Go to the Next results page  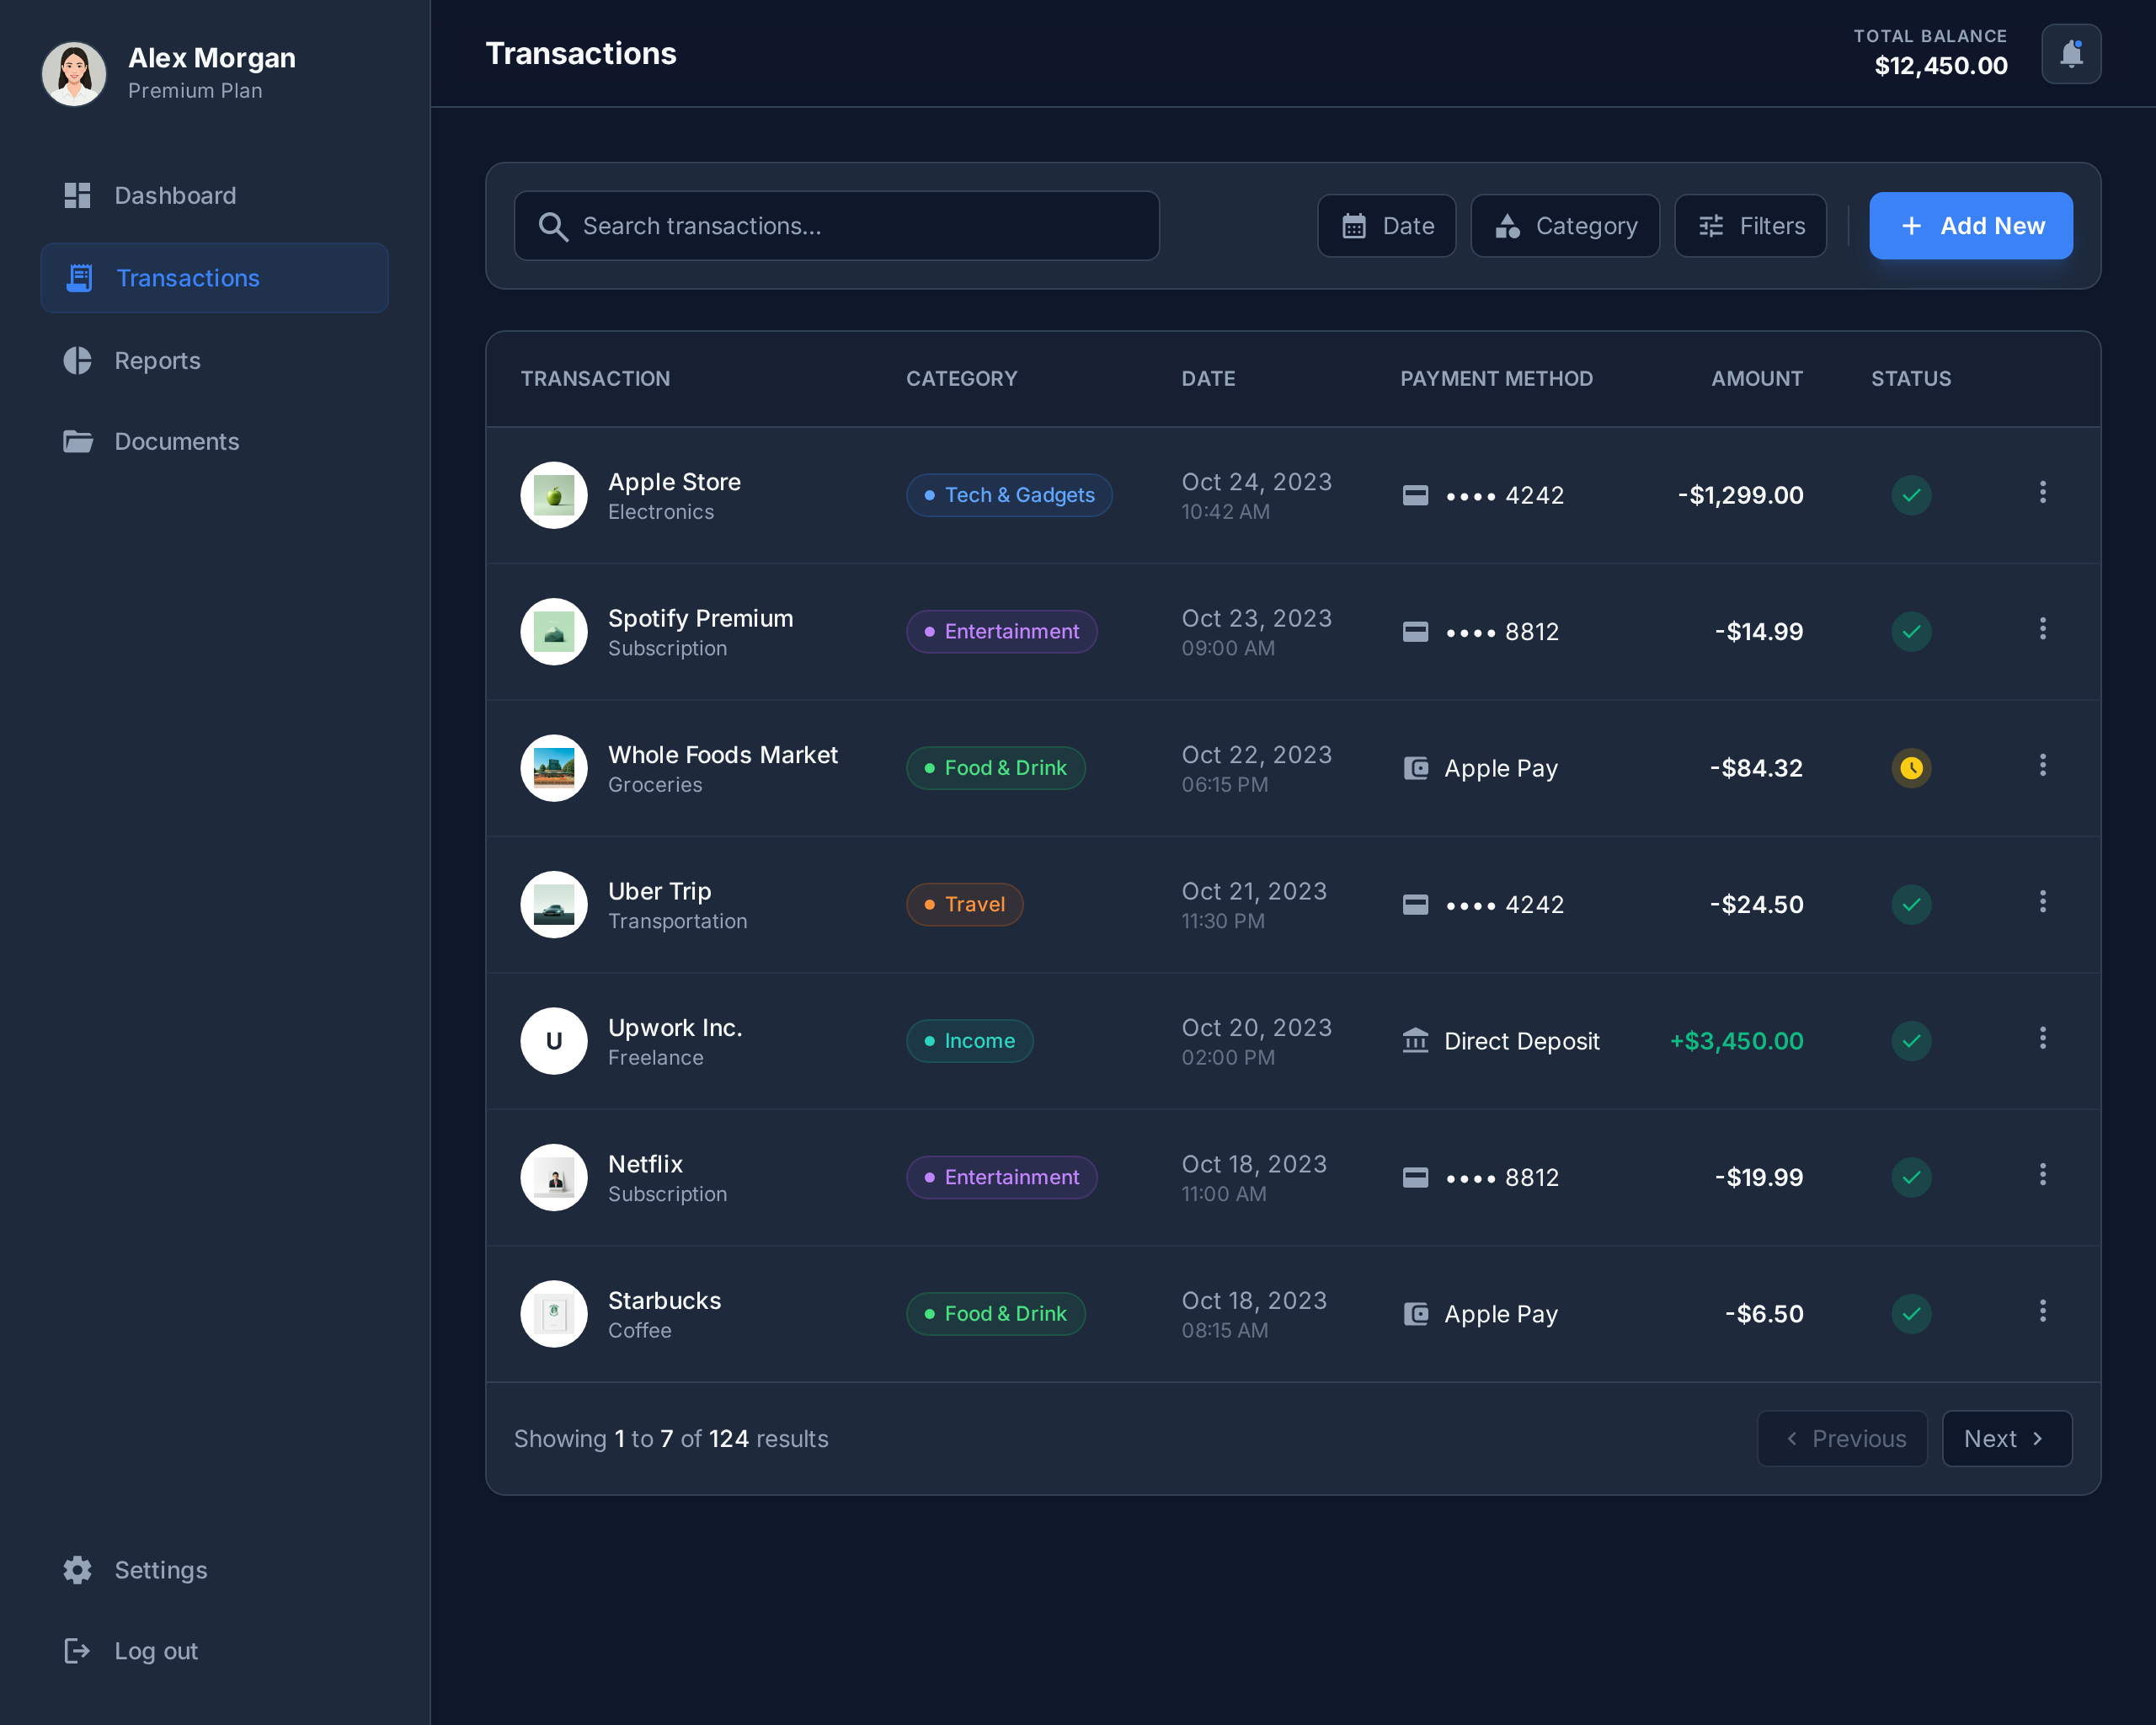point(2006,1438)
